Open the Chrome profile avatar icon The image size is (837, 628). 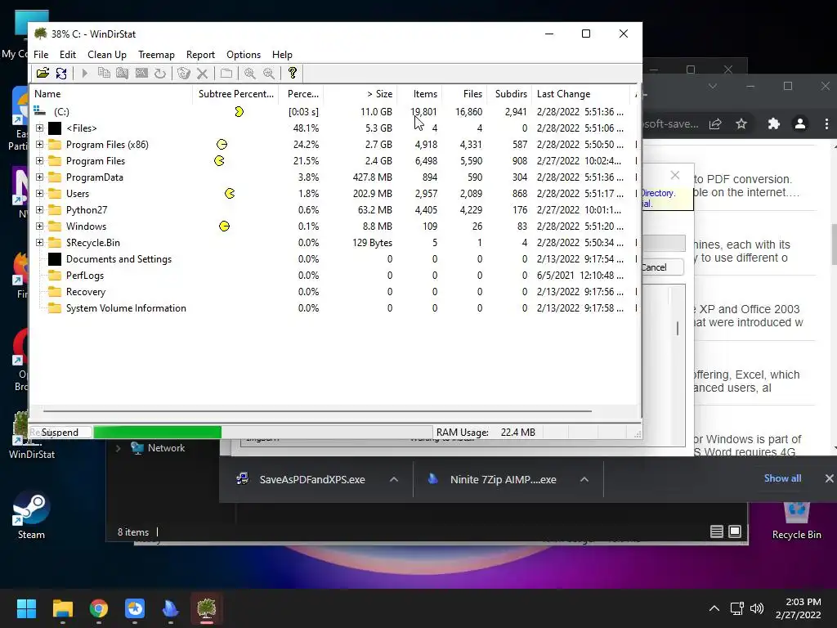[800, 124]
